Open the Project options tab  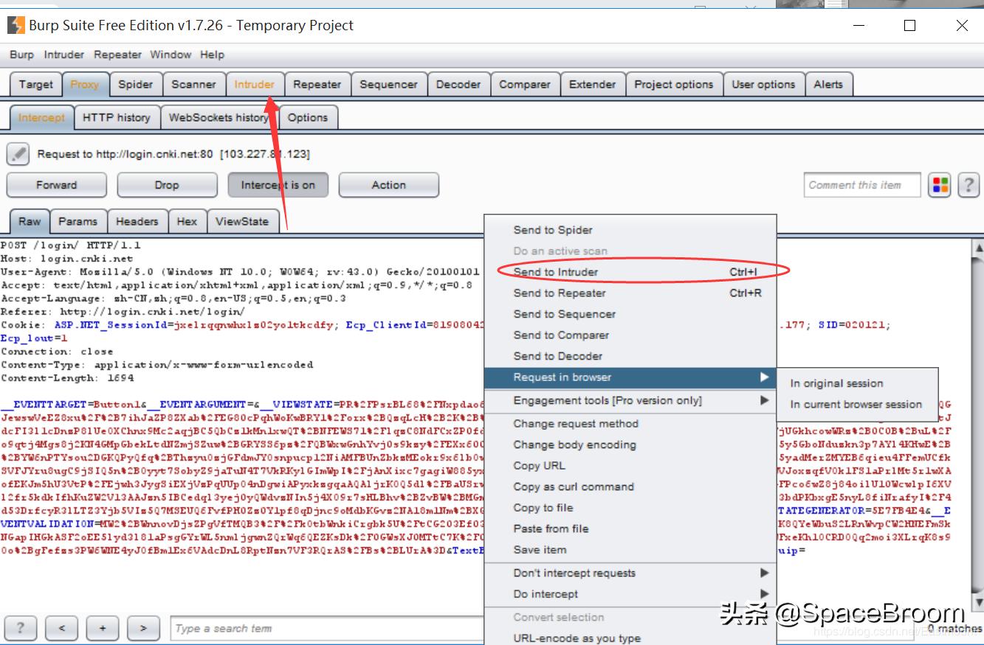(x=674, y=84)
